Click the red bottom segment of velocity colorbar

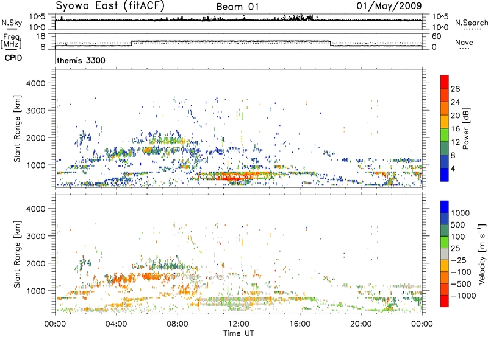(445, 301)
